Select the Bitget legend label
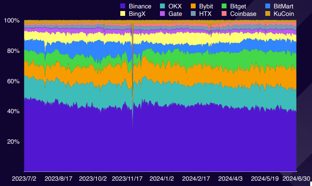The image size is (312, 186). tap(238, 6)
